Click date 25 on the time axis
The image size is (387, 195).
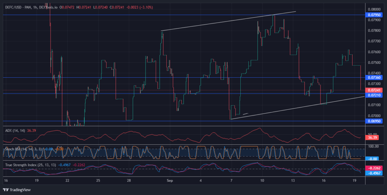click(98, 181)
